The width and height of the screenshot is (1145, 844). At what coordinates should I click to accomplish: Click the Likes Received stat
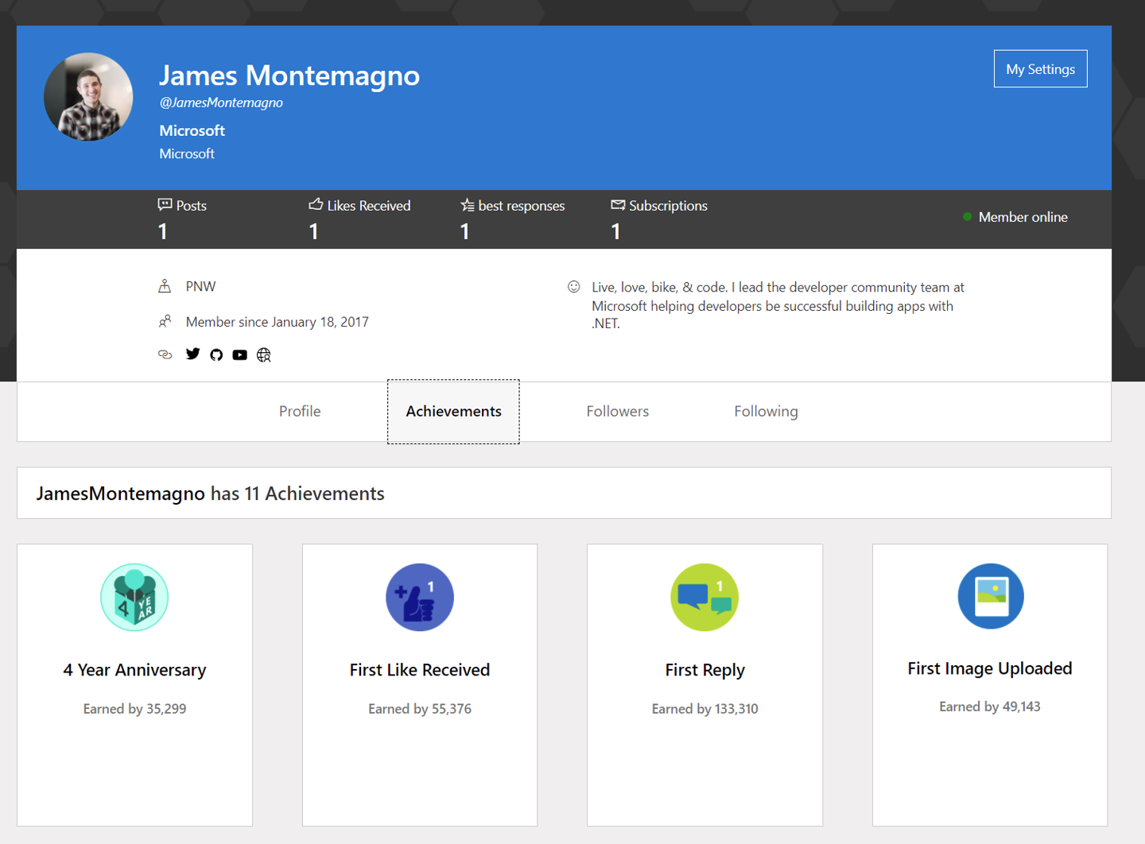click(359, 218)
